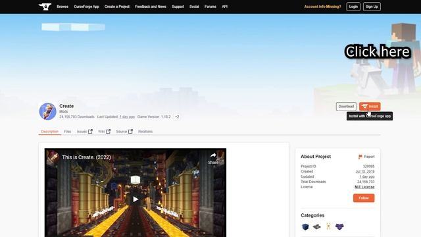Go to Forums from navbar

click(x=210, y=7)
